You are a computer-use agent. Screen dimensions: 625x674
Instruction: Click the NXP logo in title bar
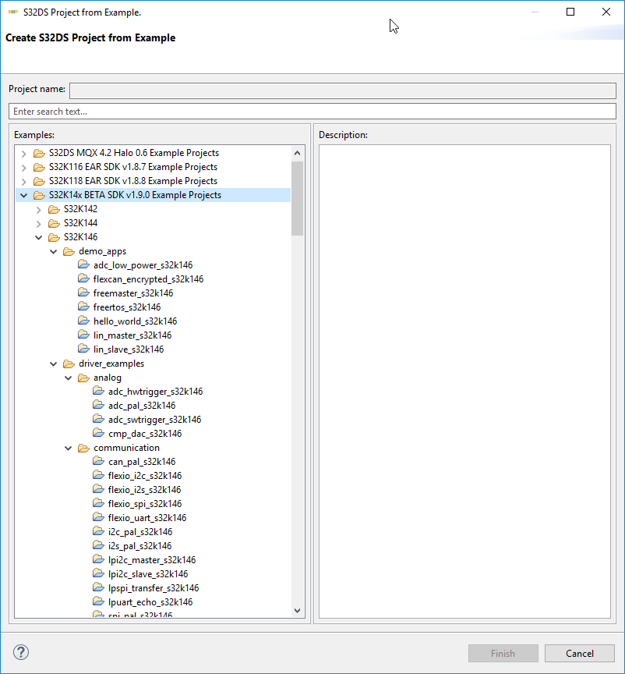click(x=13, y=12)
